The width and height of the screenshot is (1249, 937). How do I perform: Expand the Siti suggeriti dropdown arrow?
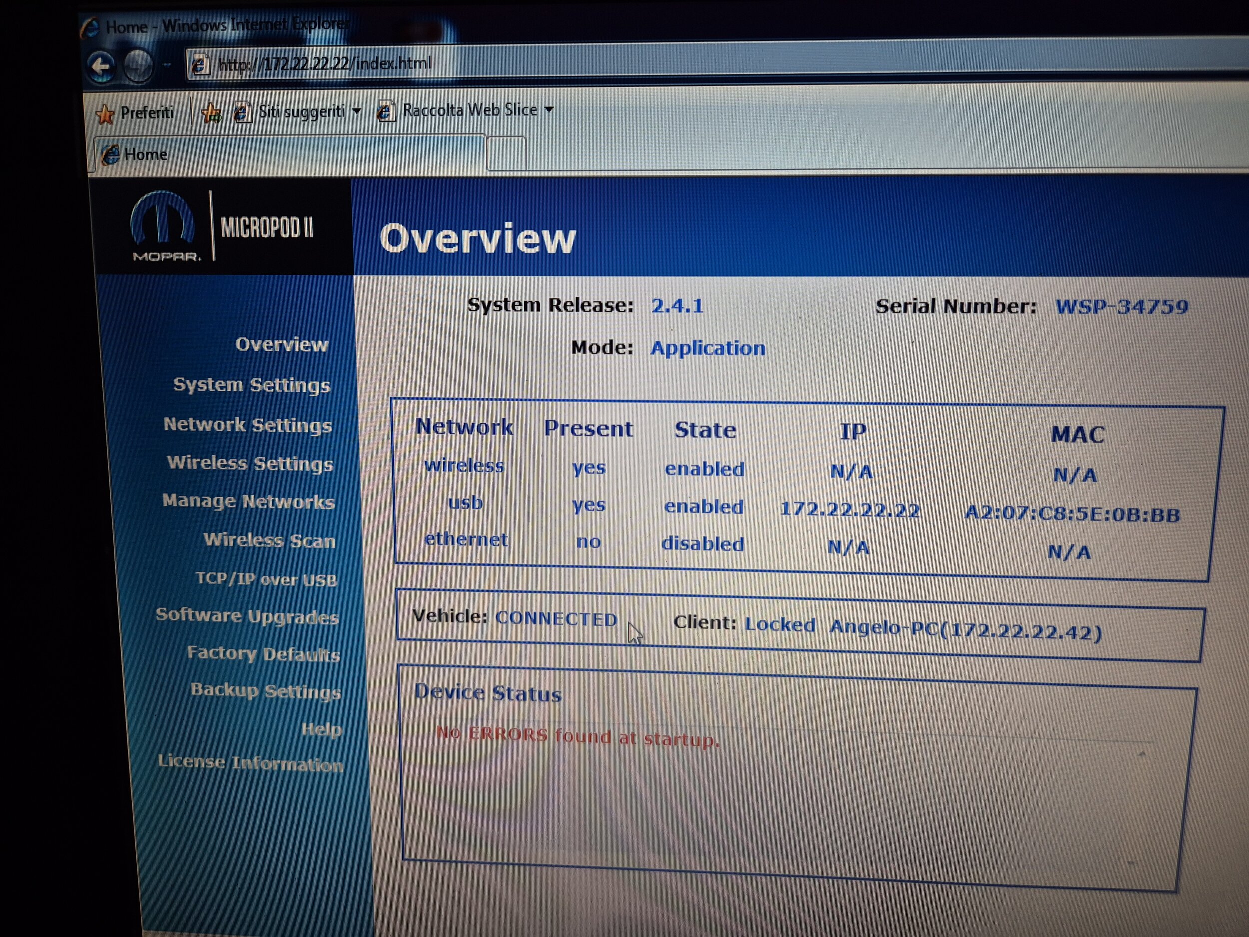[x=357, y=111]
